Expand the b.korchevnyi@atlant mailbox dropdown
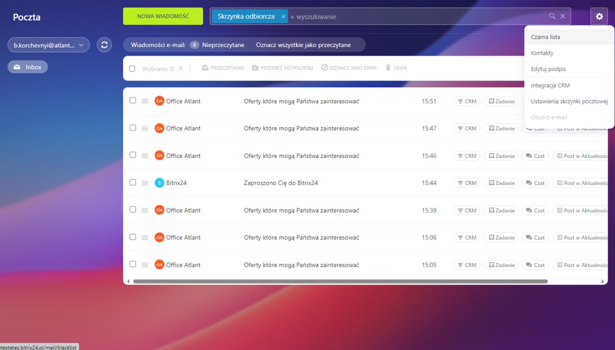Screen dimensions: 615x350 coord(49,45)
